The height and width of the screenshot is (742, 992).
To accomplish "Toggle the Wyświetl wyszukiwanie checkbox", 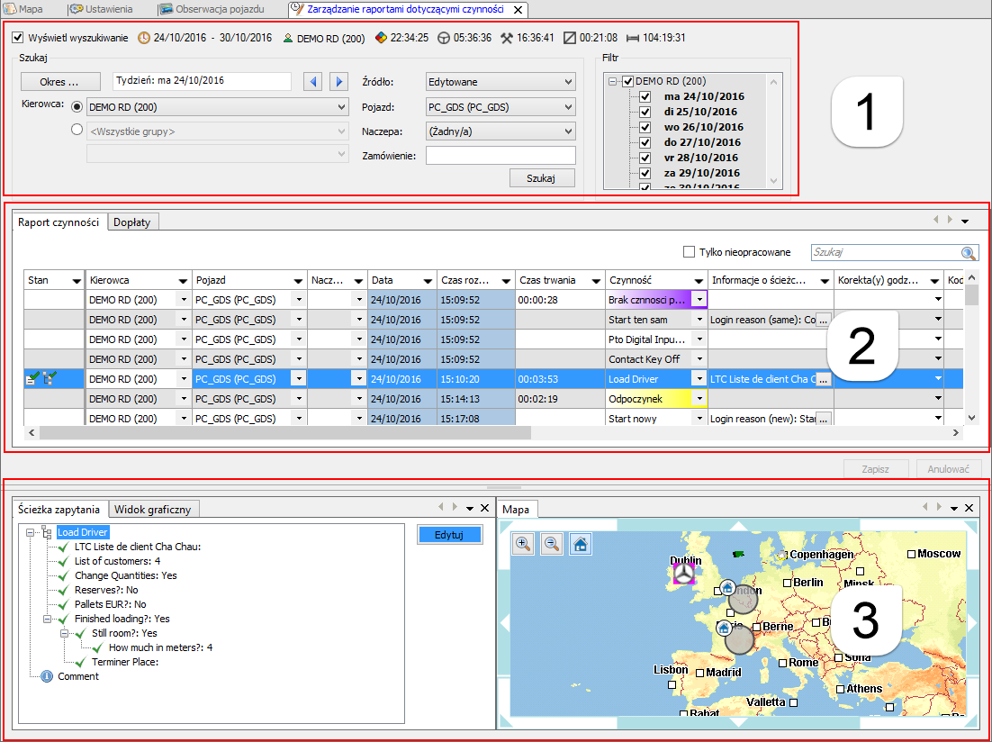I will click(x=18, y=38).
